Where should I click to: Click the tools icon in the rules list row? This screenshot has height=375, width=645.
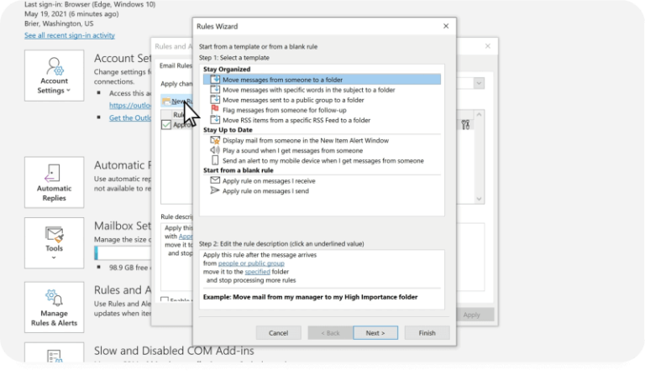(465, 124)
